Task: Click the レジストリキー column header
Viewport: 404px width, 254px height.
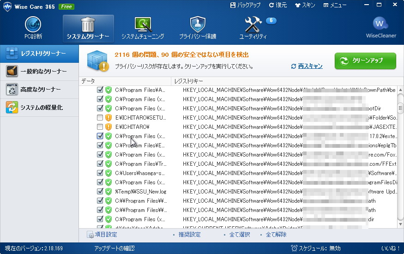Action: coord(287,81)
